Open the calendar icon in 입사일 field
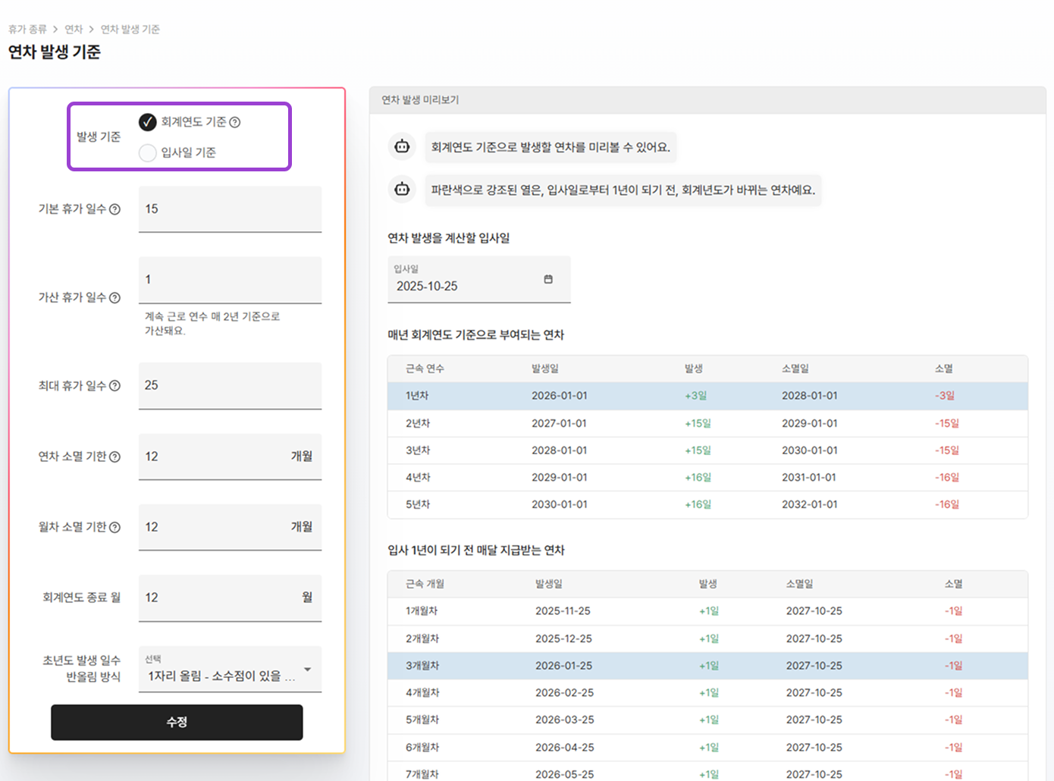The image size is (1054, 781). pos(548,280)
